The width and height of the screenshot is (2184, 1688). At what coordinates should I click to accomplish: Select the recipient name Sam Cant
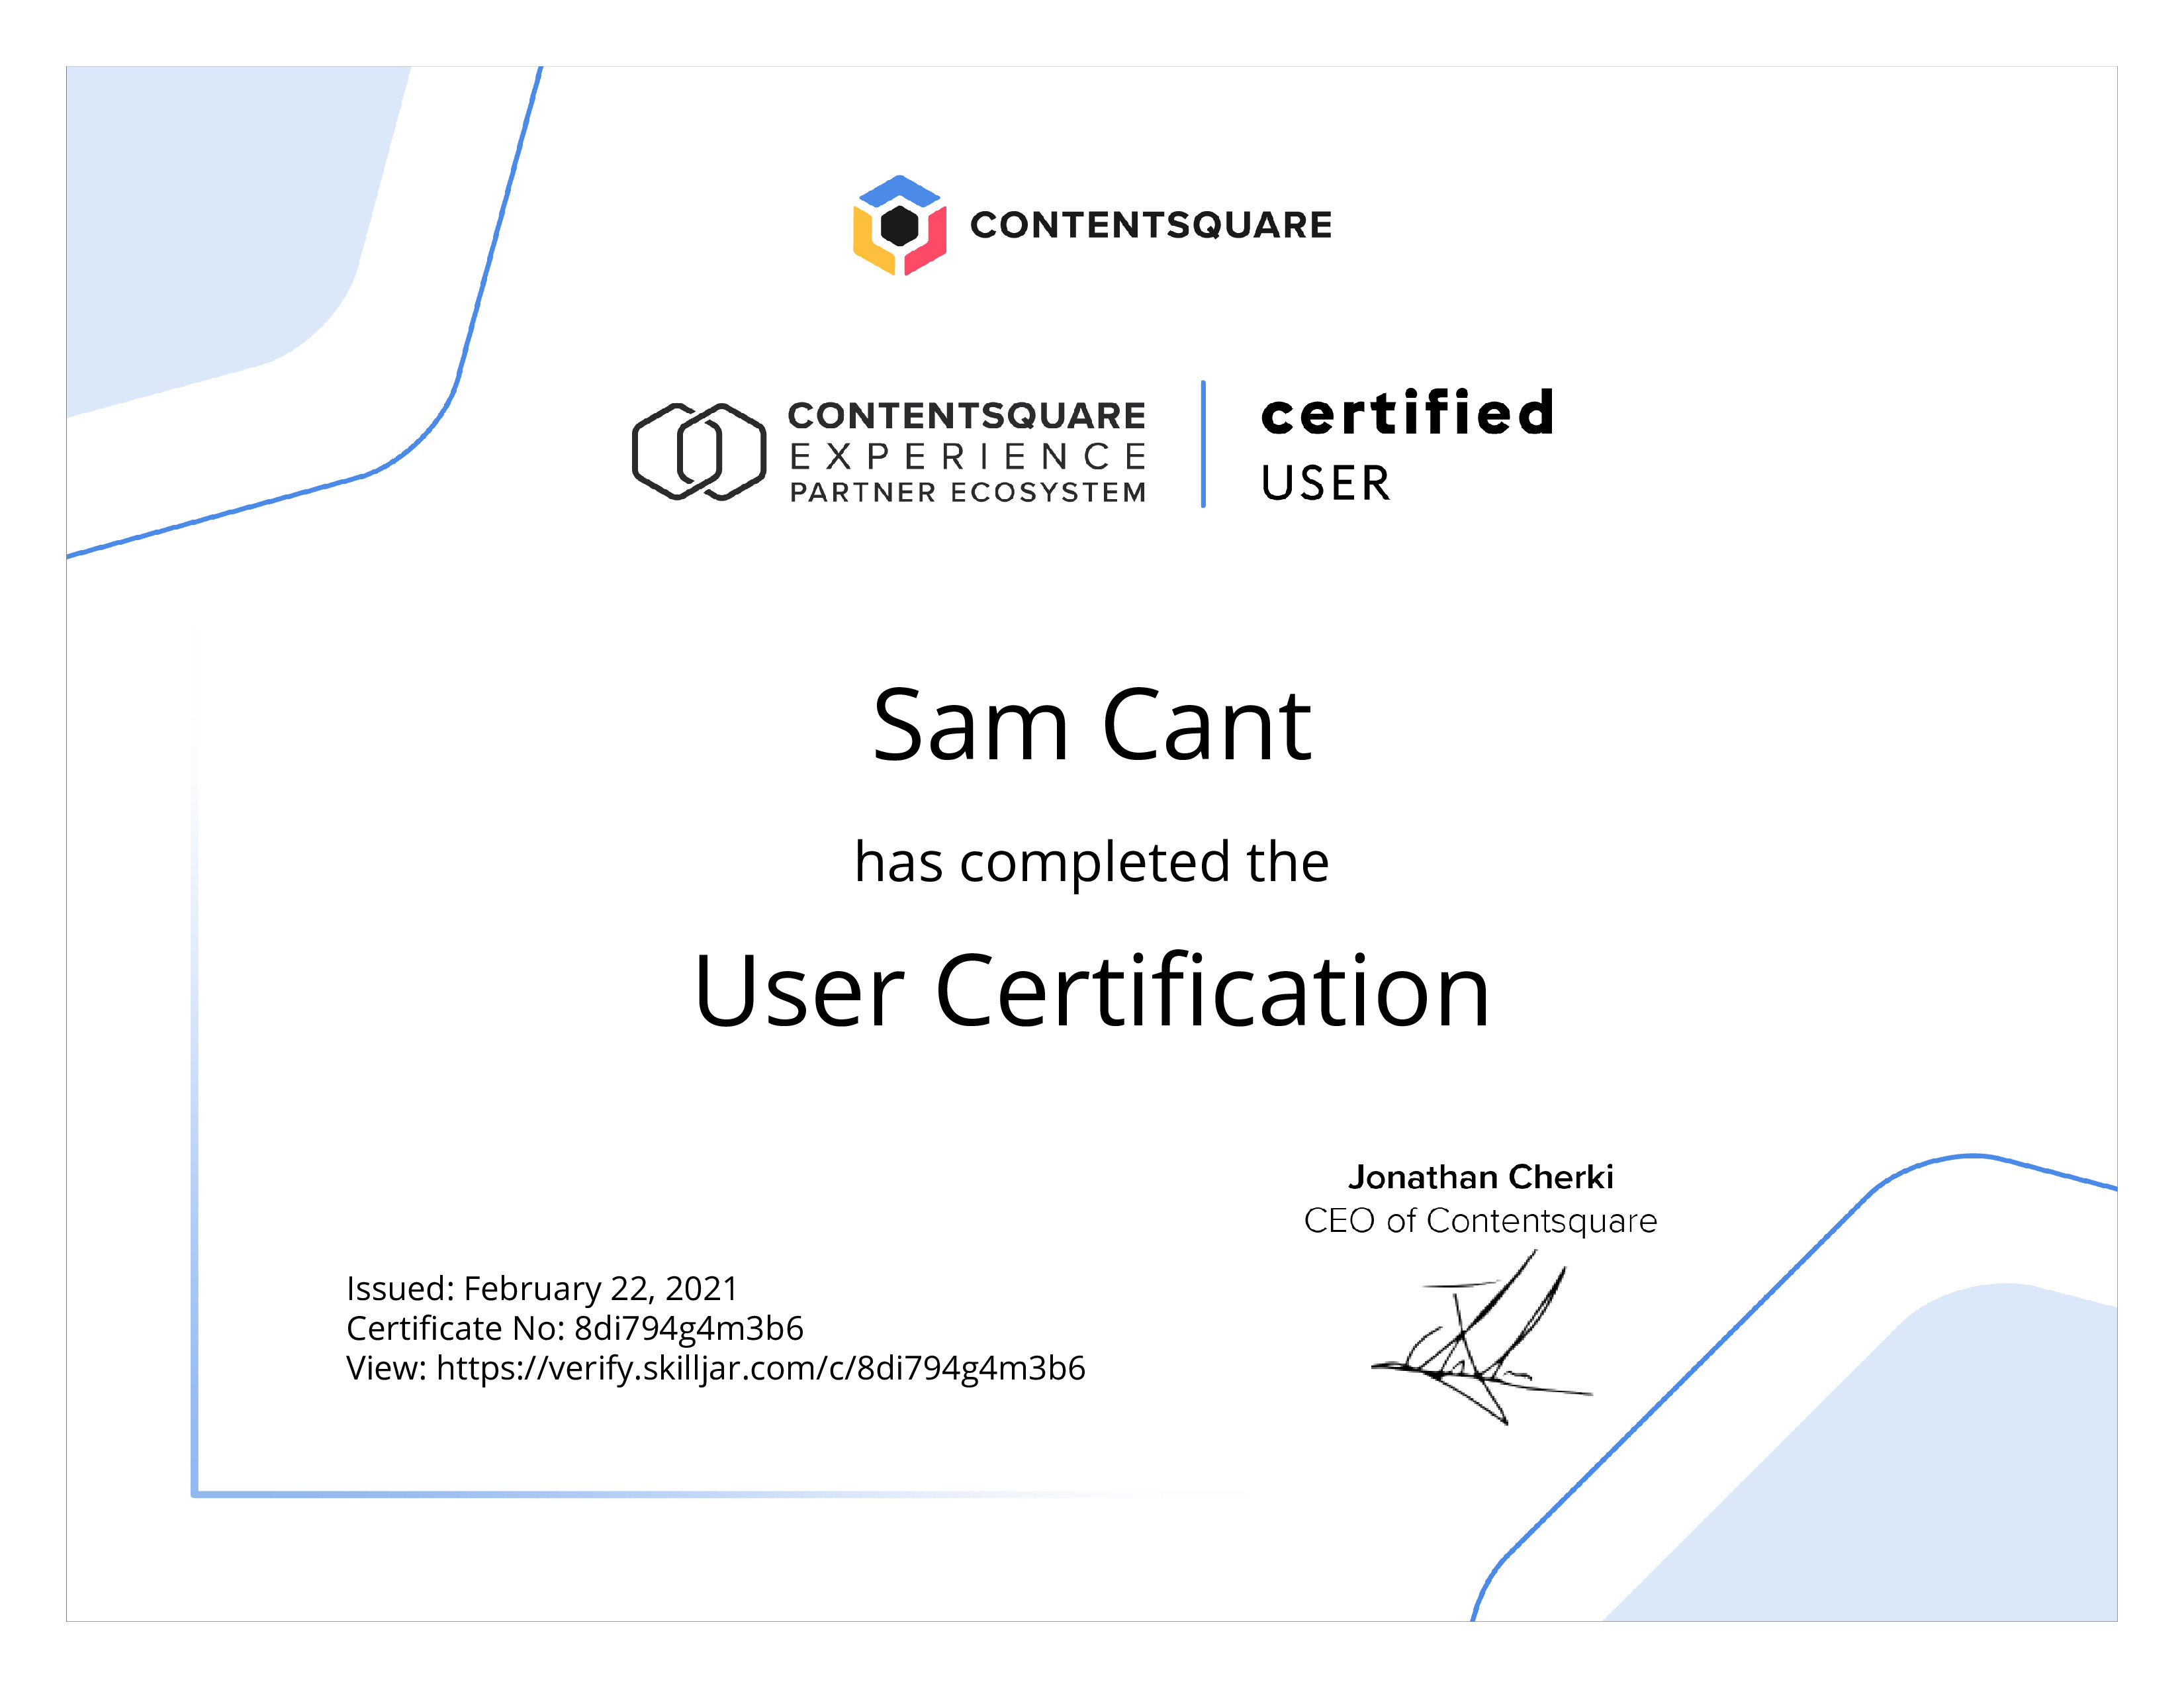[x=1092, y=725]
